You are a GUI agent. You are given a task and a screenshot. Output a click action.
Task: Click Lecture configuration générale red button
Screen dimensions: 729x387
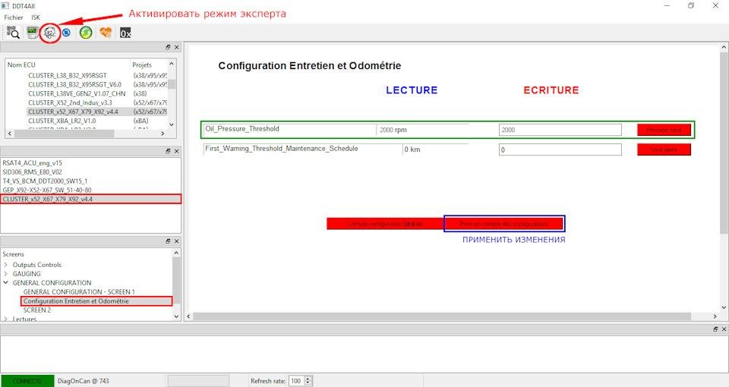[x=386, y=224]
